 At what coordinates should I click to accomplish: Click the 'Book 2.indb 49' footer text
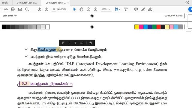(x=10, y=16)
